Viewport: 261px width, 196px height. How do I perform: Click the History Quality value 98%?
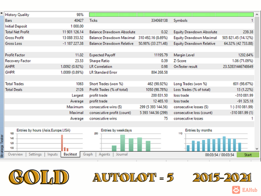click(80, 15)
